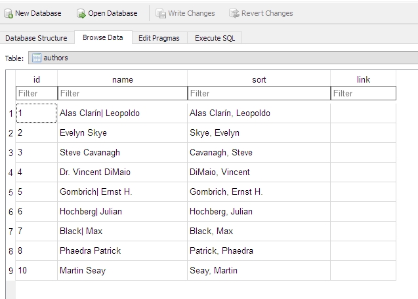The image size is (418, 299).
Task: Switch to the Database Structure tab
Action: pos(37,38)
